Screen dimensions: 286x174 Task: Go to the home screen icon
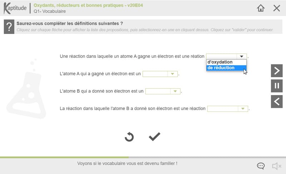[x=261, y=8]
